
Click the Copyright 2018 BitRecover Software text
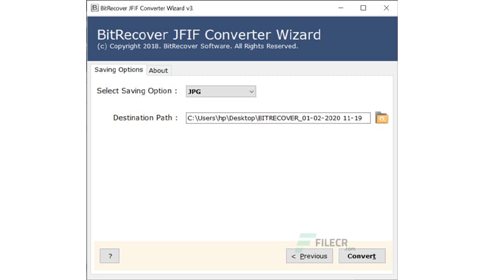(197, 46)
